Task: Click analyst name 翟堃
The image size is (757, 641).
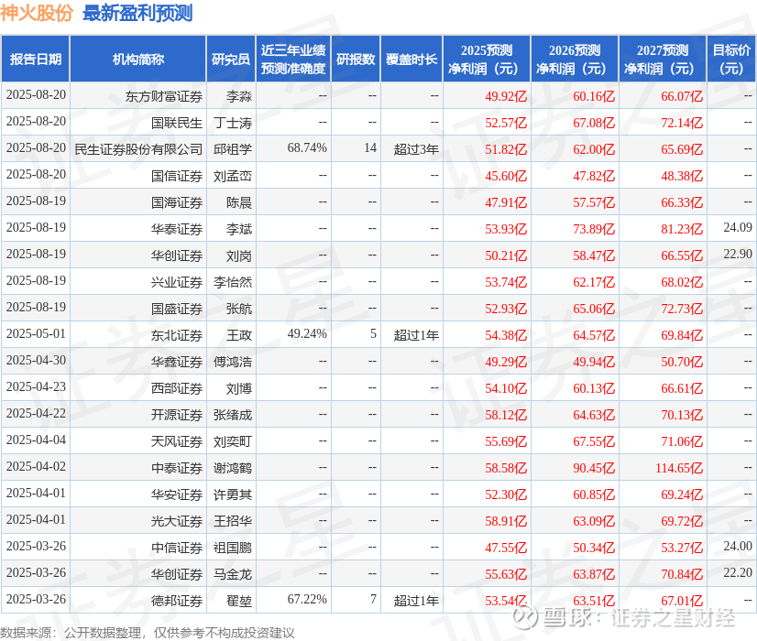Action: pos(239,601)
